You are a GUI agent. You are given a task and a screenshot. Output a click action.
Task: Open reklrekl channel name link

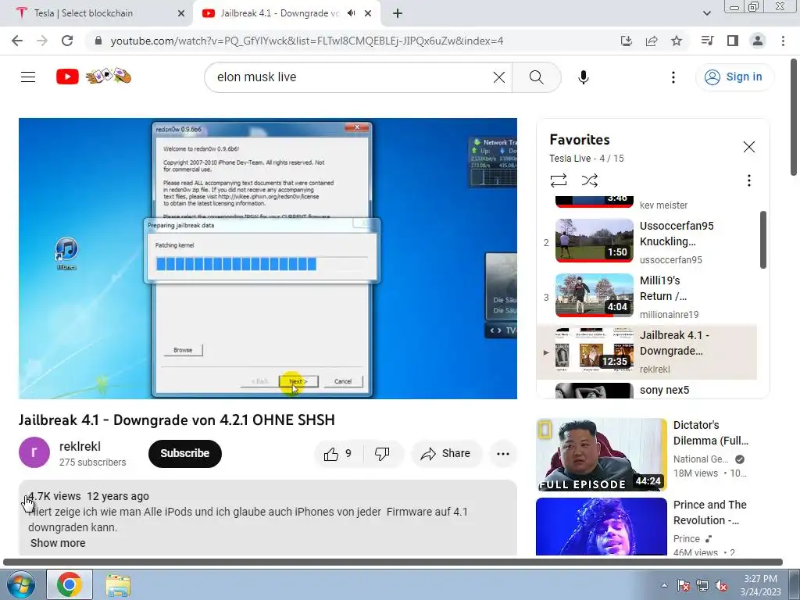(80, 446)
